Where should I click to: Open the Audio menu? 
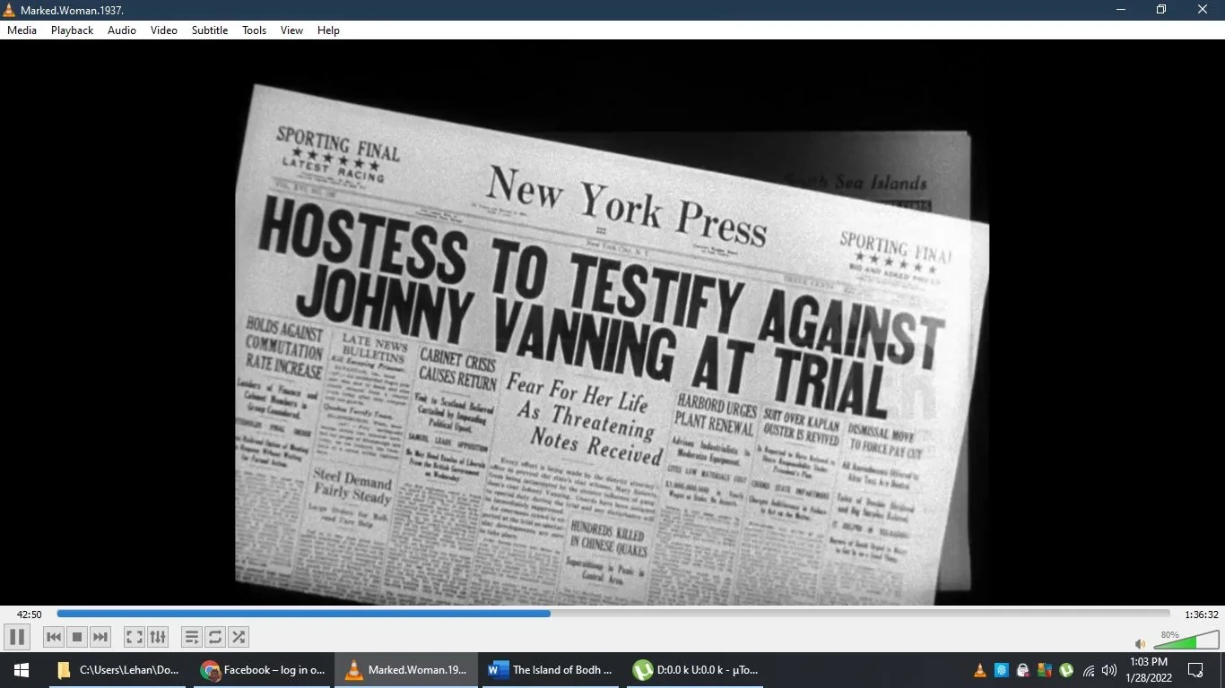tap(122, 30)
